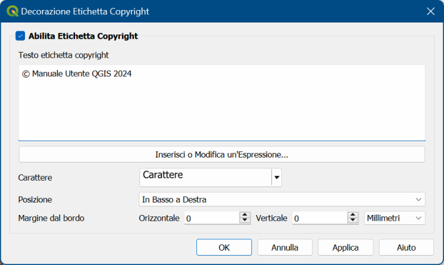Open the Millimetri units dropdown
Image resolution: width=444 pixels, height=265 pixels.
(x=395, y=218)
